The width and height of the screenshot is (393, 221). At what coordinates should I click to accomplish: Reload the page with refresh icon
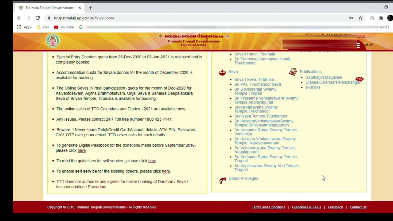(x=38, y=18)
